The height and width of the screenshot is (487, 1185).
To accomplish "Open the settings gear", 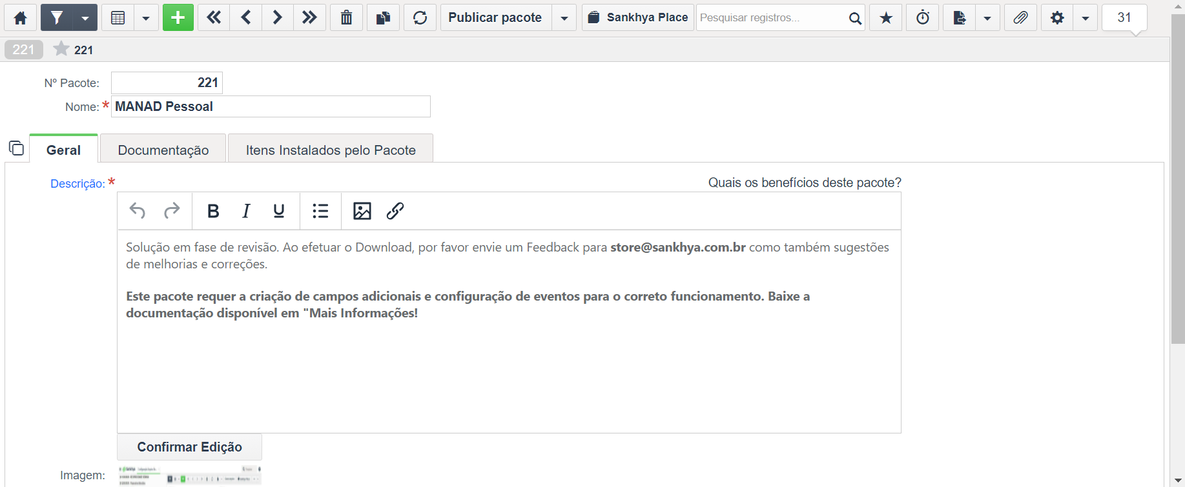I will [x=1057, y=17].
